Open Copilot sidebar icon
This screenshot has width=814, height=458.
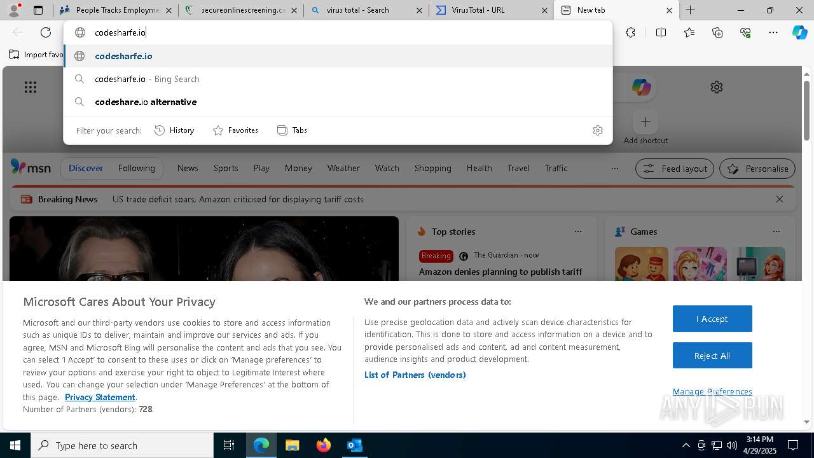pyautogui.click(x=799, y=32)
